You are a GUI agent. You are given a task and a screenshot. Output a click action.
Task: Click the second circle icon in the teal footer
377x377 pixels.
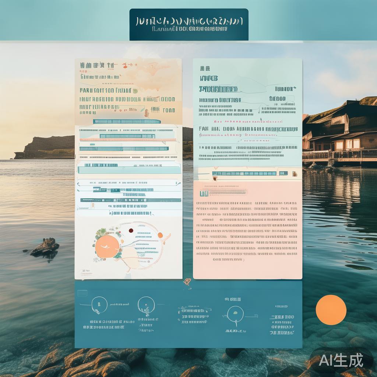[x=146, y=305]
